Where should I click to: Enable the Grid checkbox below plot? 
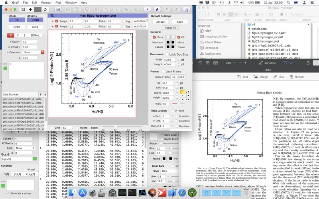click(53, 128)
